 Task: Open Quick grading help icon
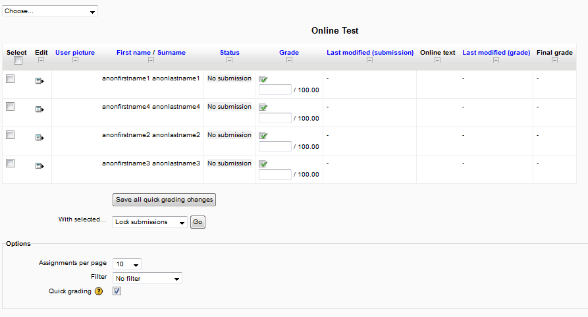[99, 291]
